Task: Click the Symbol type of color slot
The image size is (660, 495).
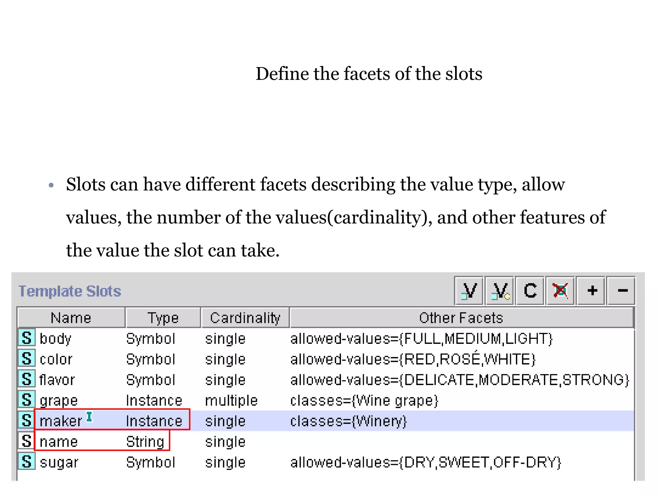Action: (151, 360)
